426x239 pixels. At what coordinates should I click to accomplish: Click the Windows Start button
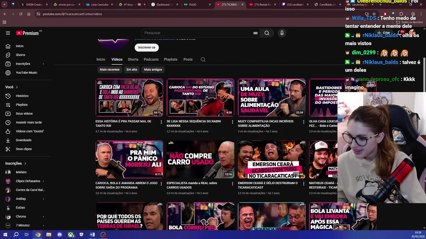5,234
